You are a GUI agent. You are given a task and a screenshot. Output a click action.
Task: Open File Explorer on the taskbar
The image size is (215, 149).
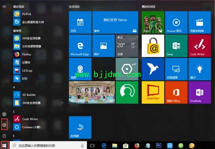(x=115, y=145)
